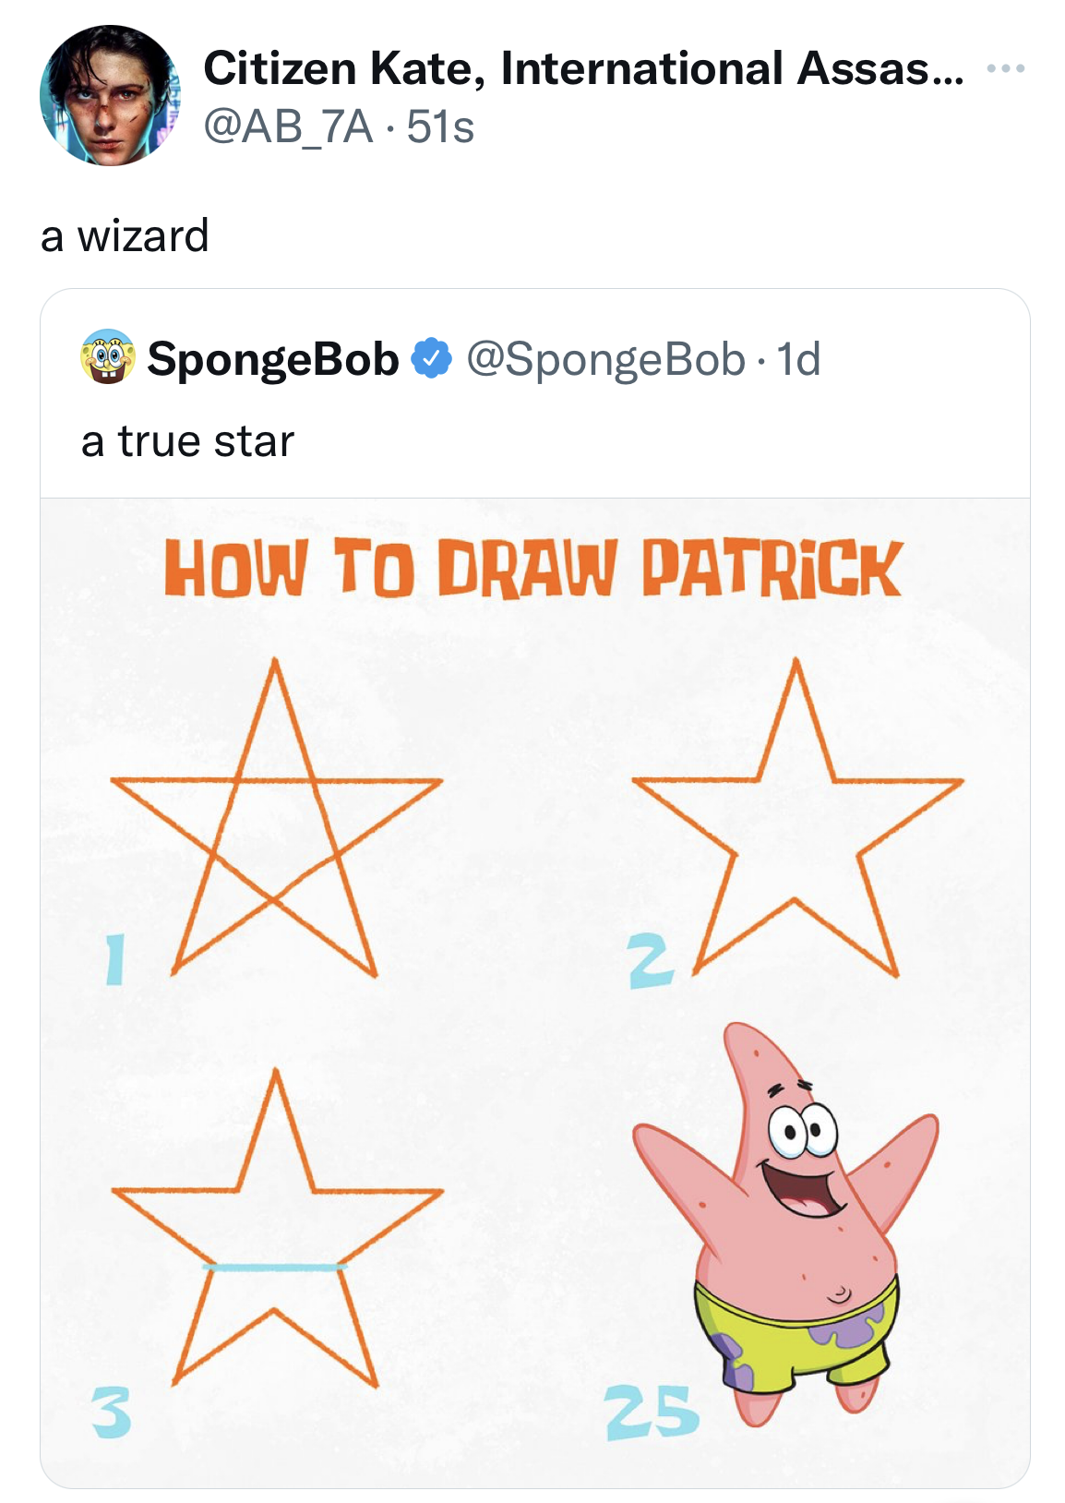Viewport: 1065px width, 1503px height.
Task: Click the blue number 2 label
Action: point(652,961)
